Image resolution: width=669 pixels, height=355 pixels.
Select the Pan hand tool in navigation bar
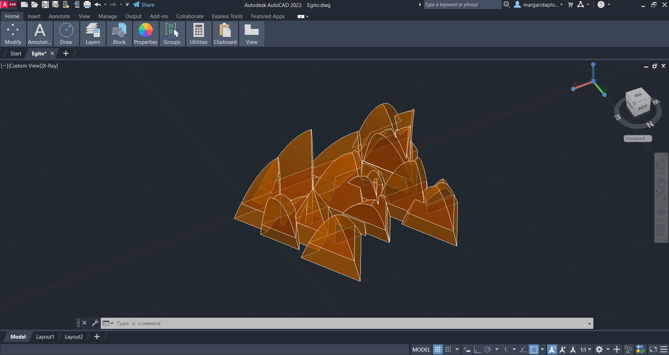tap(661, 182)
